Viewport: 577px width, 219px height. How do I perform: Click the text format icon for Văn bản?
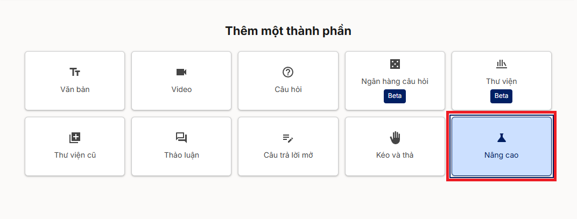pyautogui.click(x=75, y=72)
